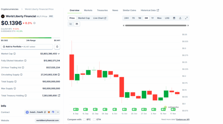Enable the BTC compare checkbox

click(84, 120)
